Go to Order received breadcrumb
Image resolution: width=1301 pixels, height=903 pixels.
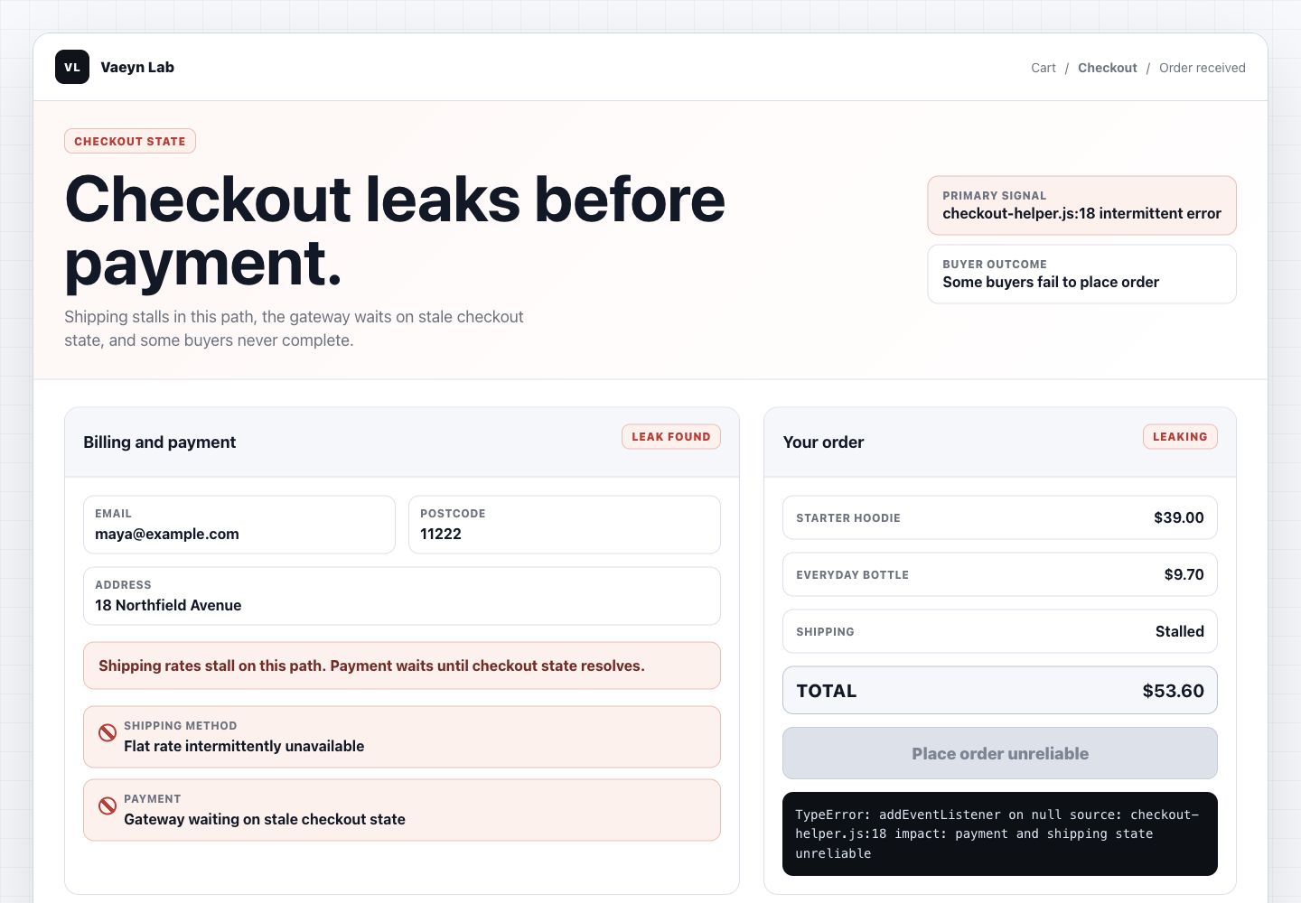[1203, 68]
